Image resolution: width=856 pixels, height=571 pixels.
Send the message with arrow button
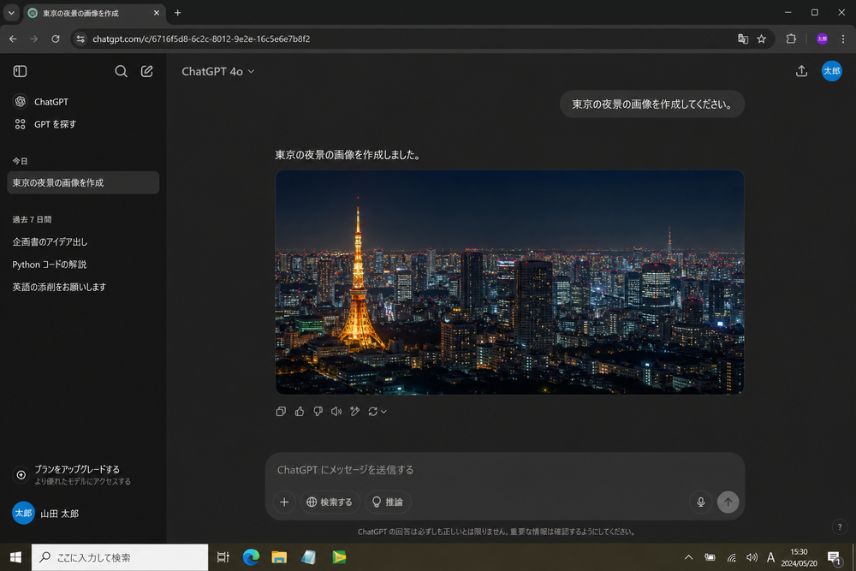click(x=728, y=502)
